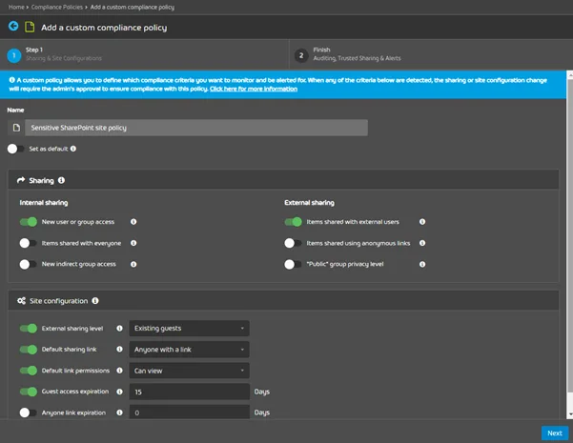Select Step 1 wizard tab

click(144, 54)
